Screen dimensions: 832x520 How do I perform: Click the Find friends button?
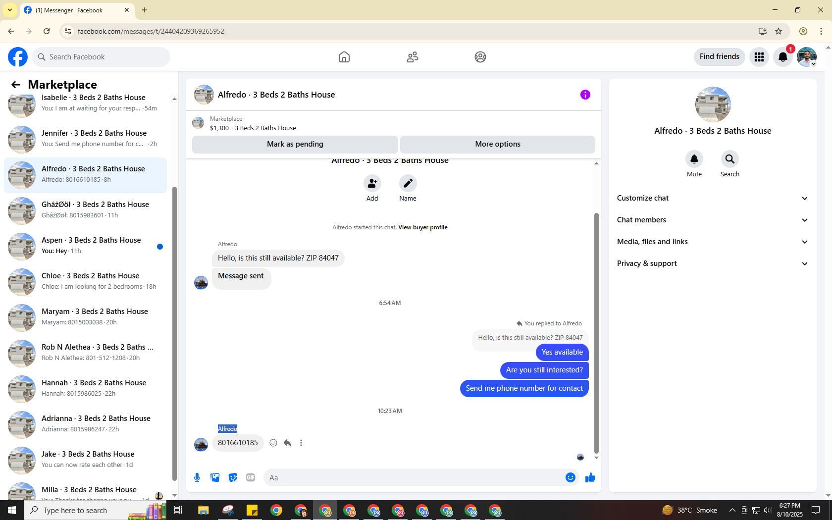click(x=719, y=57)
